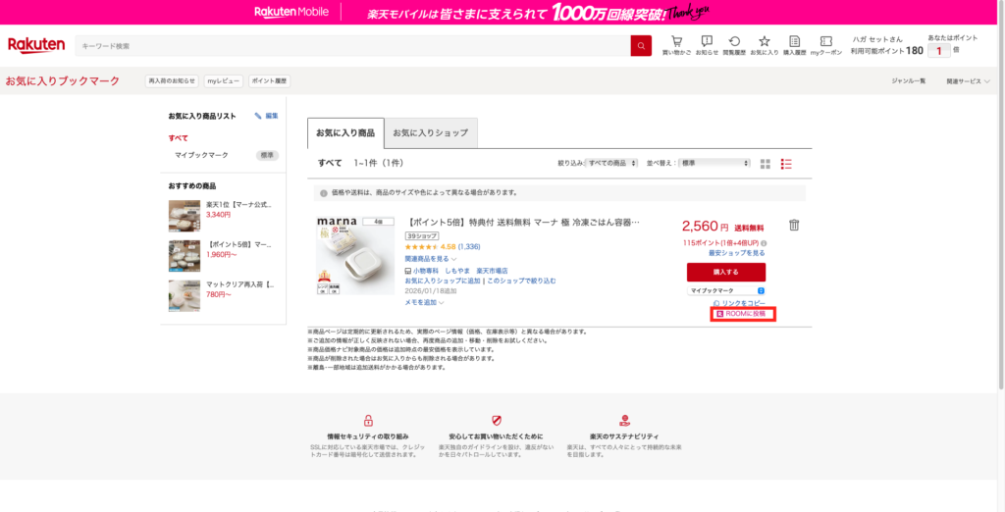
Task: Click the 楽天のサステナビリティ icon
Action: (624, 421)
